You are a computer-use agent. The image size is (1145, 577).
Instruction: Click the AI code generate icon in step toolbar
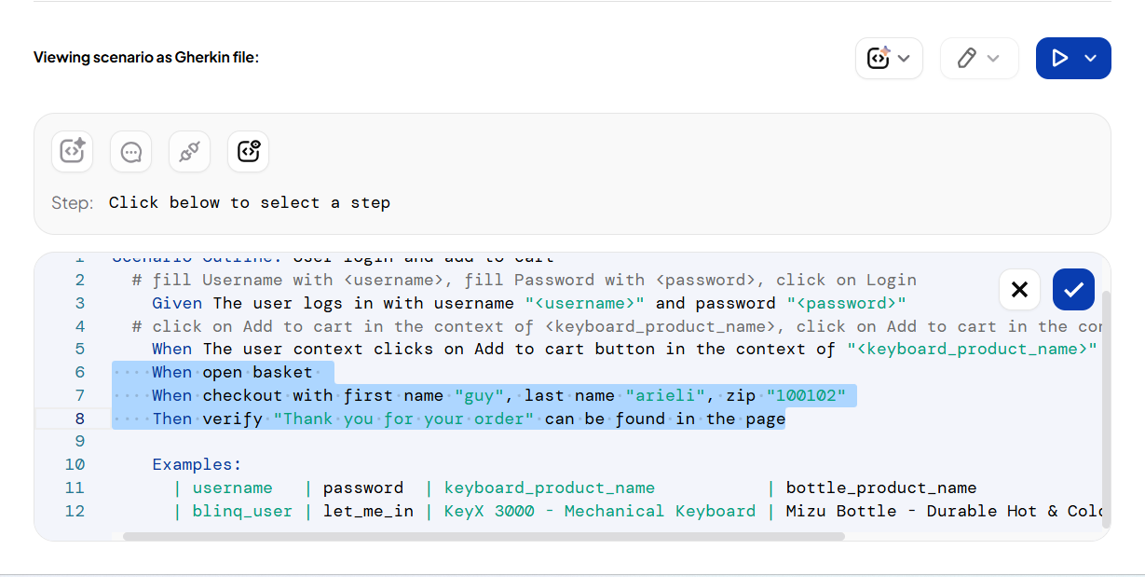[x=73, y=151]
